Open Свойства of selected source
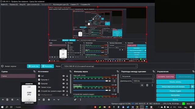The image size is (195, 109). tap(34, 66)
